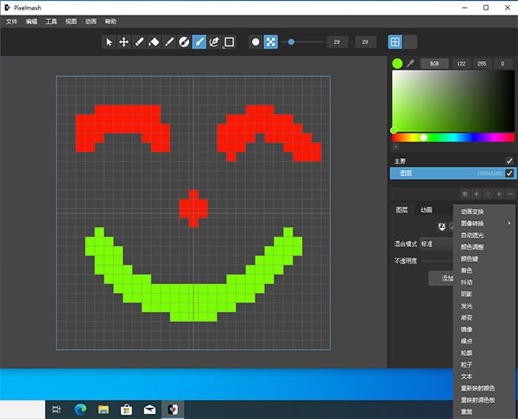The height and width of the screenshot is (419, 518).
Task: Toggle the grid view button in toolbar
Action: click(x=395, y=41)
